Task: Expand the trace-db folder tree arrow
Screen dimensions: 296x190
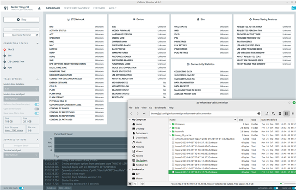Action: (170, 131)
